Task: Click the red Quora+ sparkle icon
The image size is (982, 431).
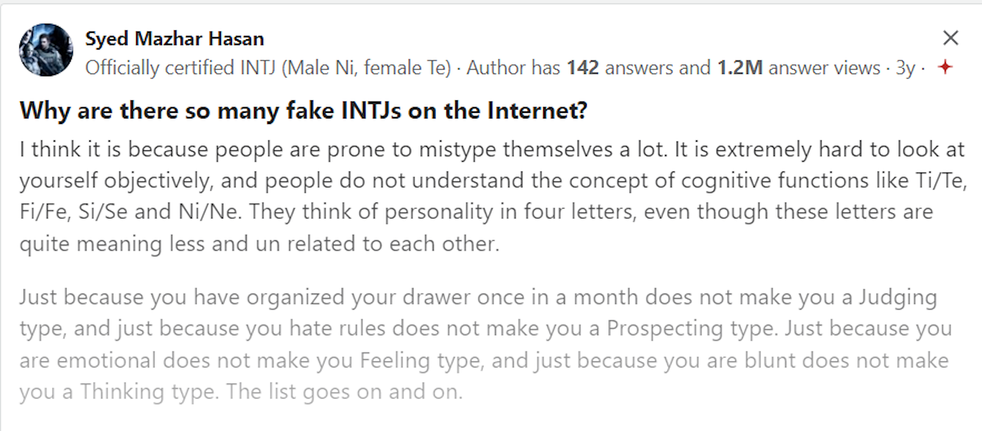Action: coord(945,68)
